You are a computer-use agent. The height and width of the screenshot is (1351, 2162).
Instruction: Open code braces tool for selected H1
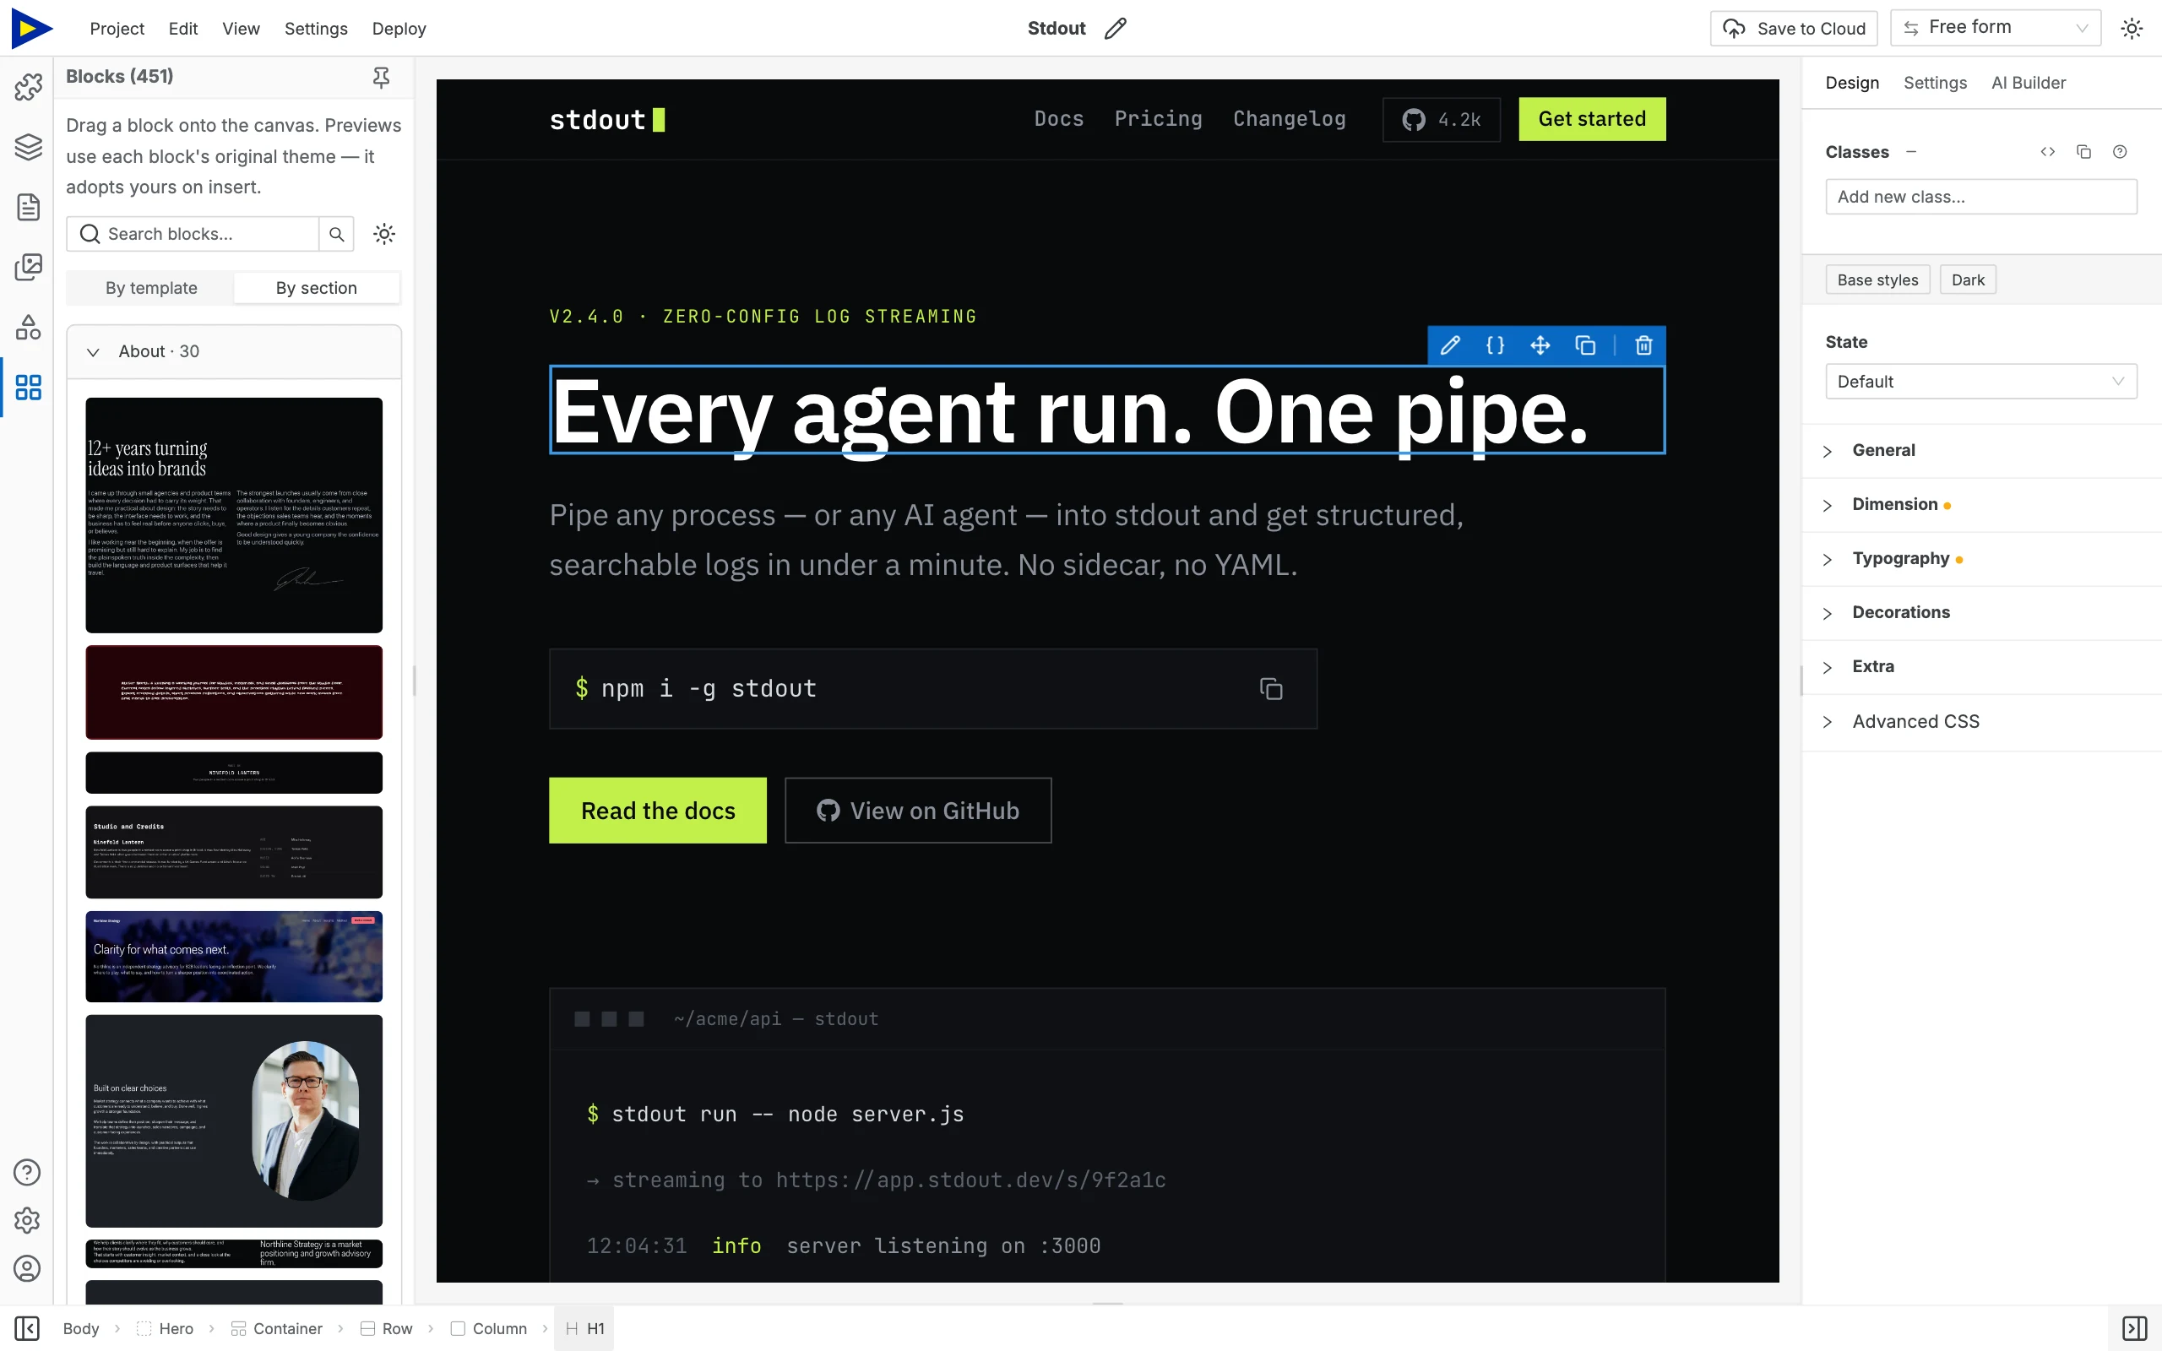(x=1495, y=345)
